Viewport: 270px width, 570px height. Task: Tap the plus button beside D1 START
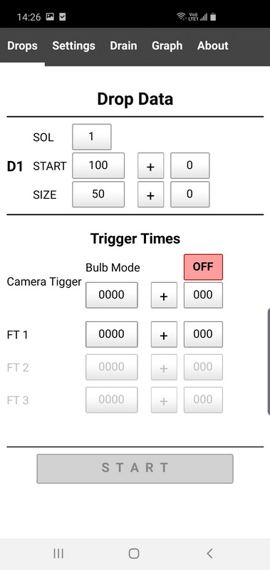click(150, 166)
